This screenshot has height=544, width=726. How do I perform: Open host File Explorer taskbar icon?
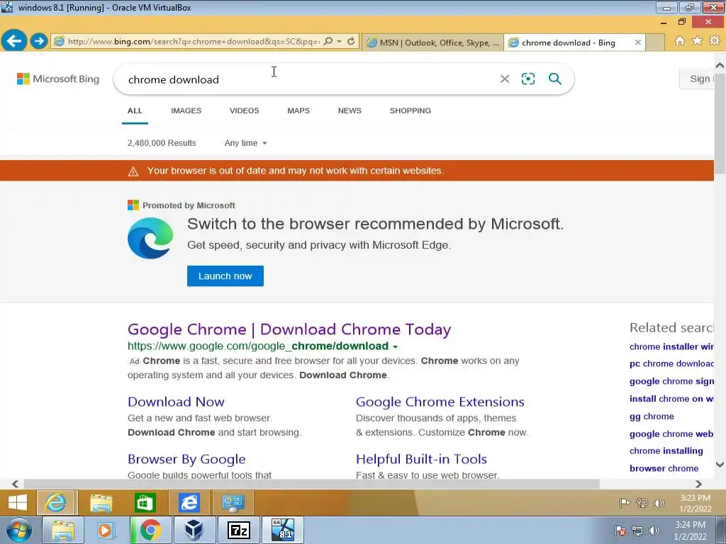click(x=63, y=530)
